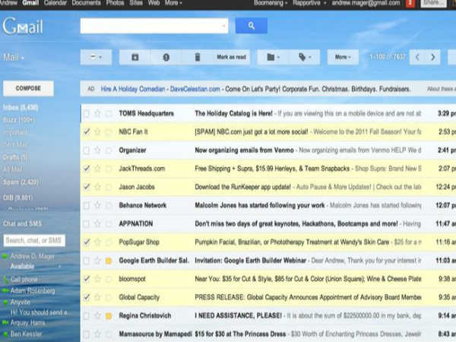This screenshot has height=342, width=456.
Task: Click the Gmail logo
Action: pyautogui.click(x=23, y=26)
